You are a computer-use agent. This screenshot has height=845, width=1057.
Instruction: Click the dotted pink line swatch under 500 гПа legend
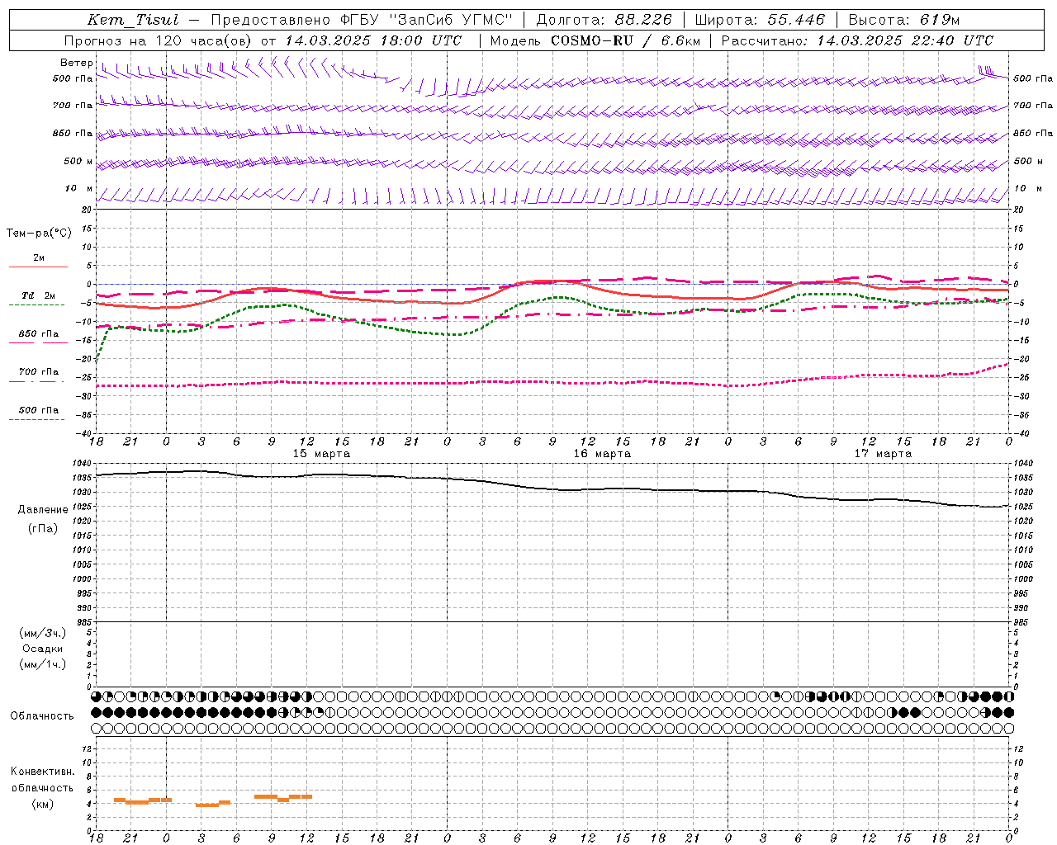[36, 419]
